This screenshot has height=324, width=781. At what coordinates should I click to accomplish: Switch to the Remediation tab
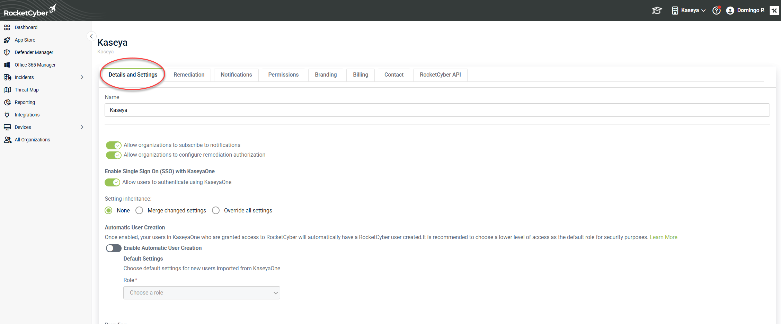189,75
